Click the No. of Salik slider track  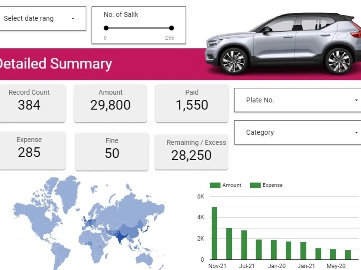click(x=139, y=28)
